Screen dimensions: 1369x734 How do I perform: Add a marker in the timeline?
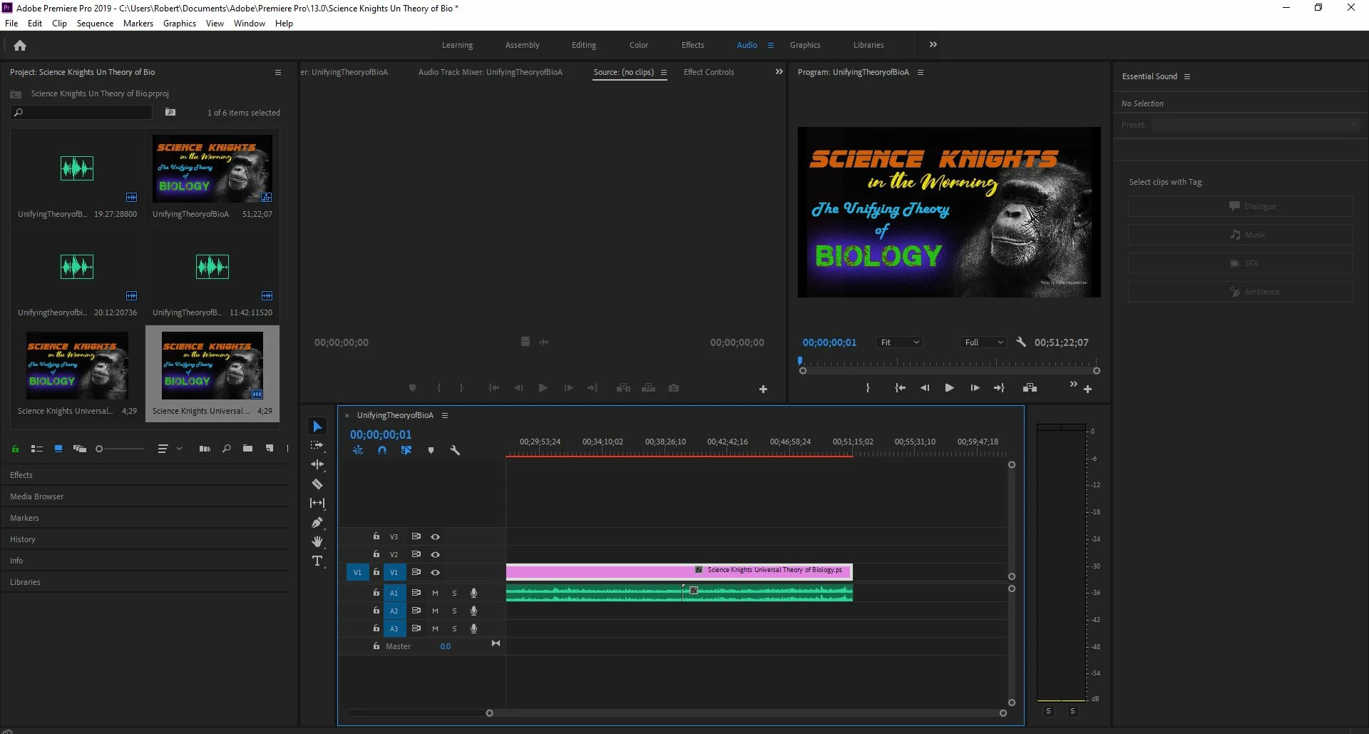coord(431,451)
